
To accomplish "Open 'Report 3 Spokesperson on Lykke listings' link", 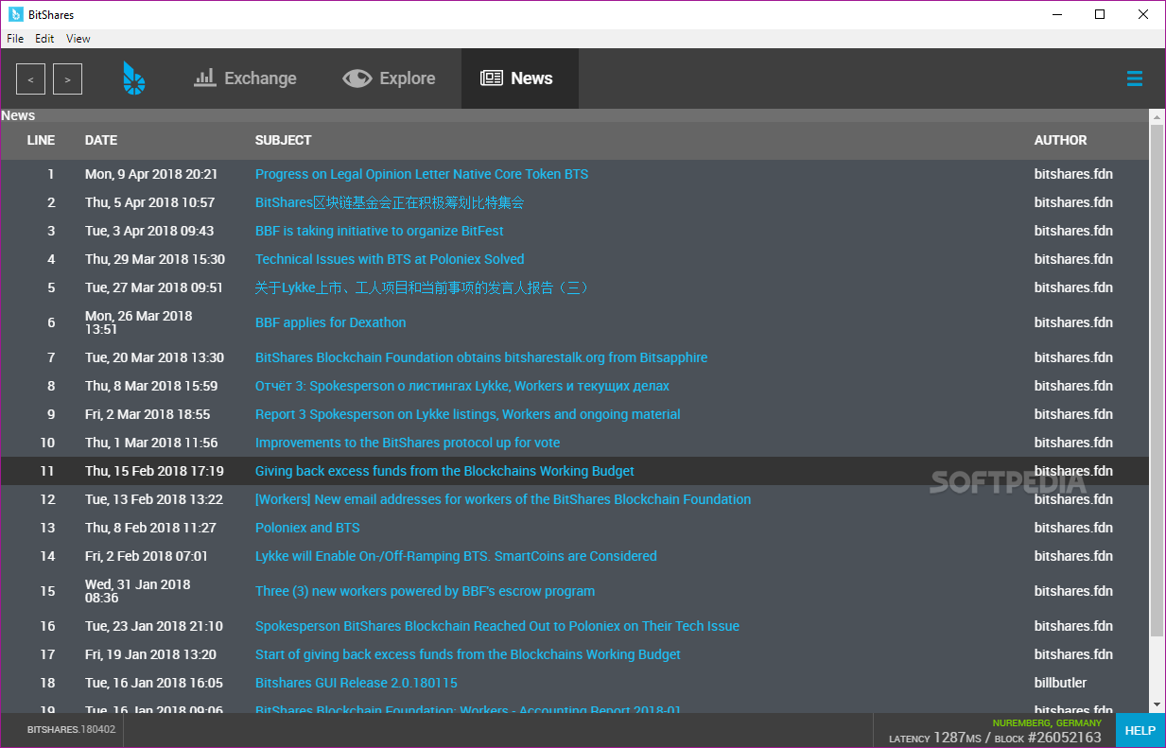I will [467, 414].
